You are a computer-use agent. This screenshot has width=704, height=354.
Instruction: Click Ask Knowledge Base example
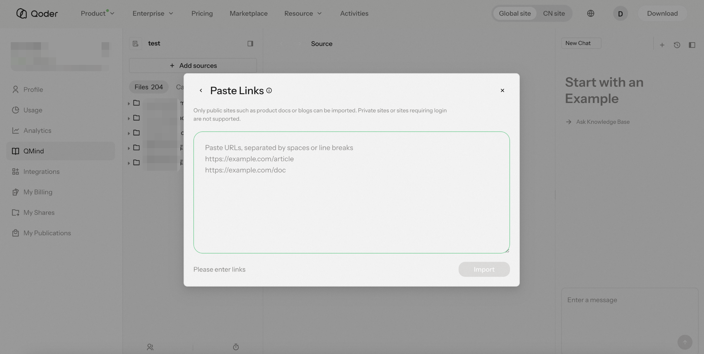click(x=598, y=122)
